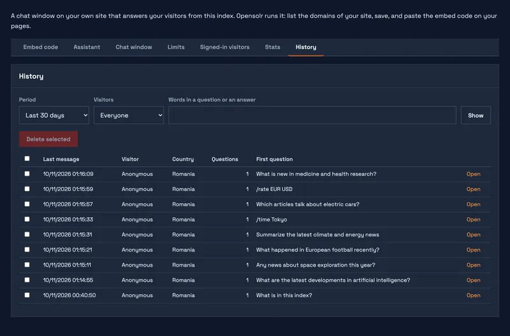510x336 pixels.
Task: Click timestamp 10/11/2026 00:40:50
Action: pyautogui.click(x=69, y=295)
